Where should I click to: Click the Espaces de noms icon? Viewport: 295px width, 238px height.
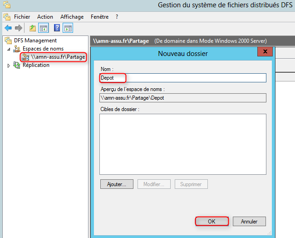(17, 49)
